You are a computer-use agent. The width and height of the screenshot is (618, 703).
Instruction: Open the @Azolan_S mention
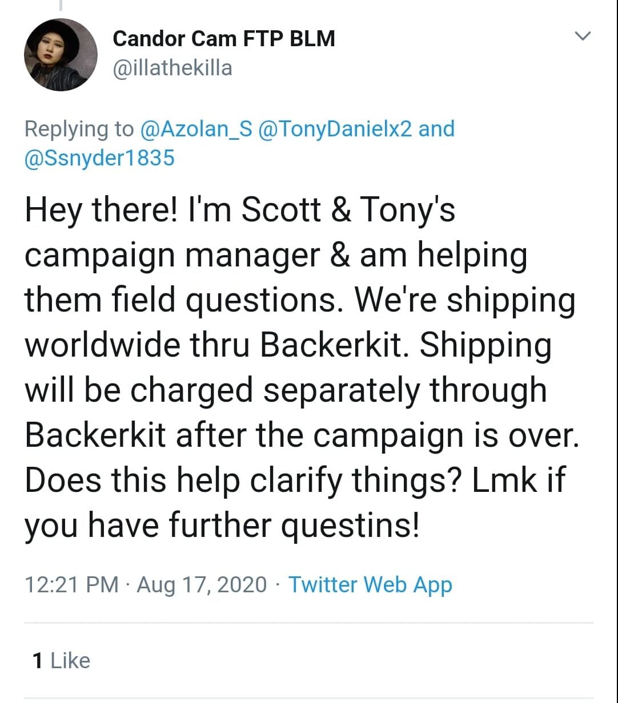pyautogui.click(x=196, y=129)
